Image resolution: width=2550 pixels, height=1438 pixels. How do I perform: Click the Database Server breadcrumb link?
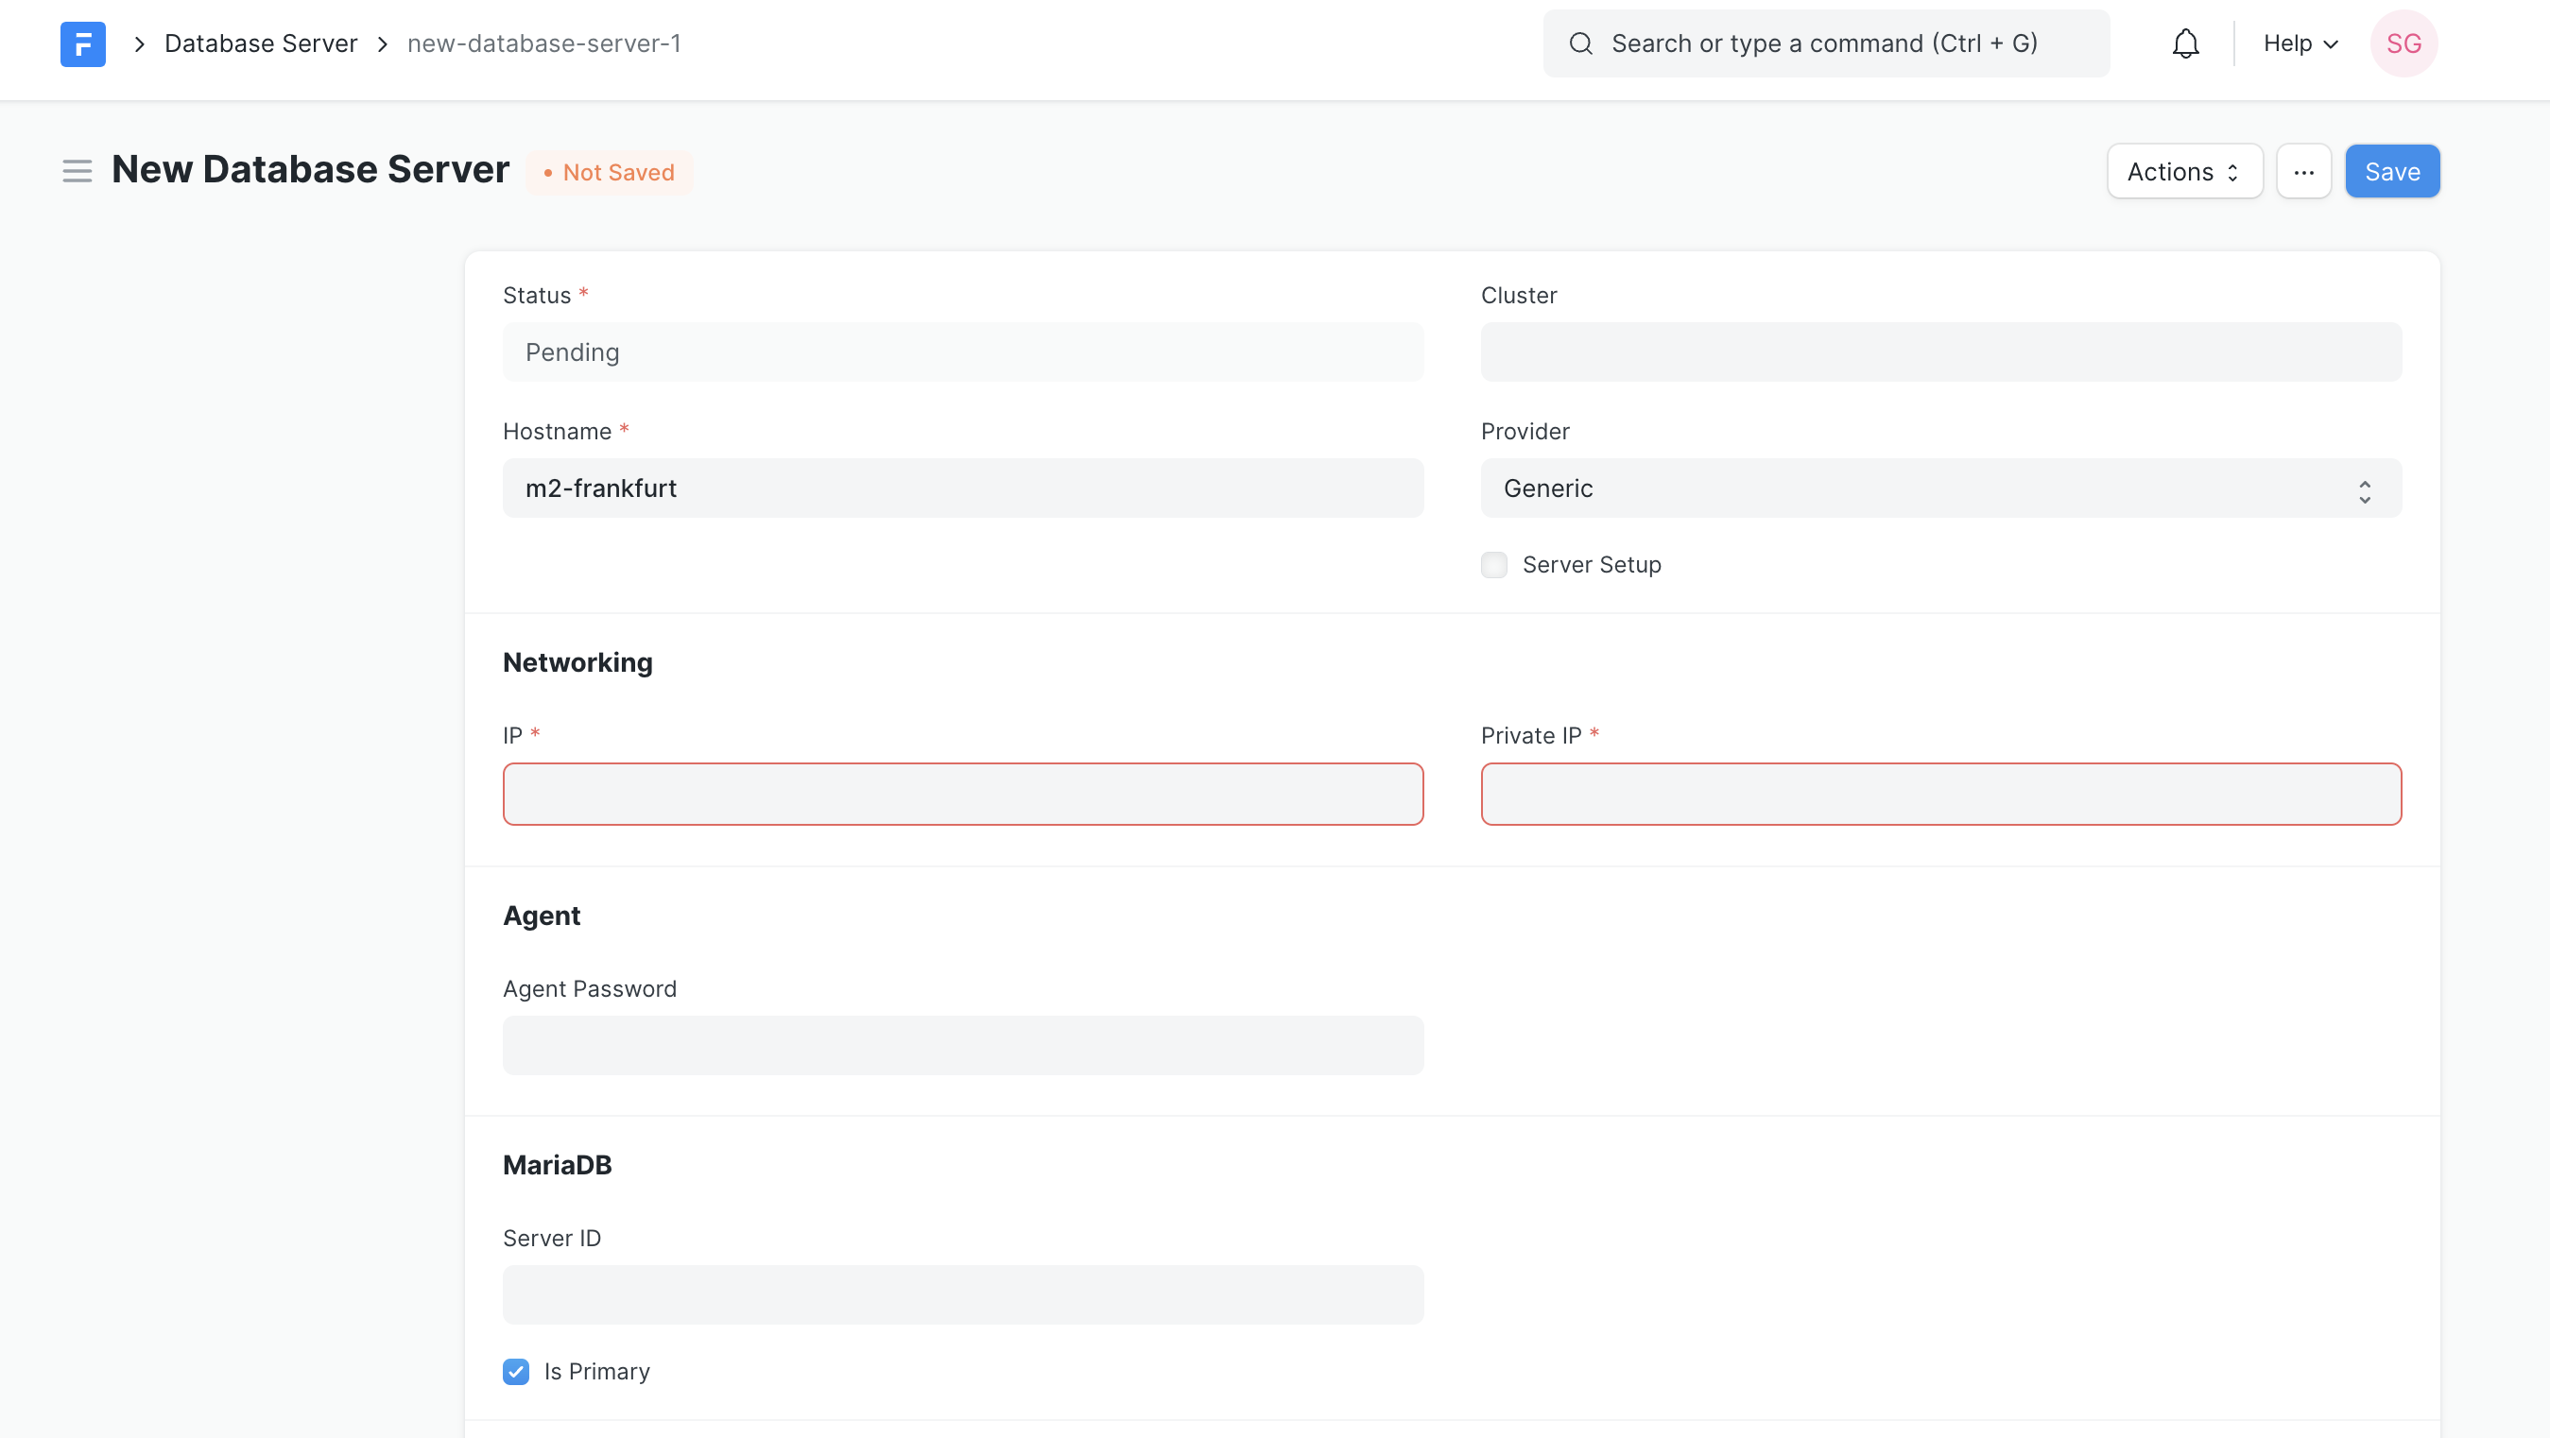pos(261,42)
